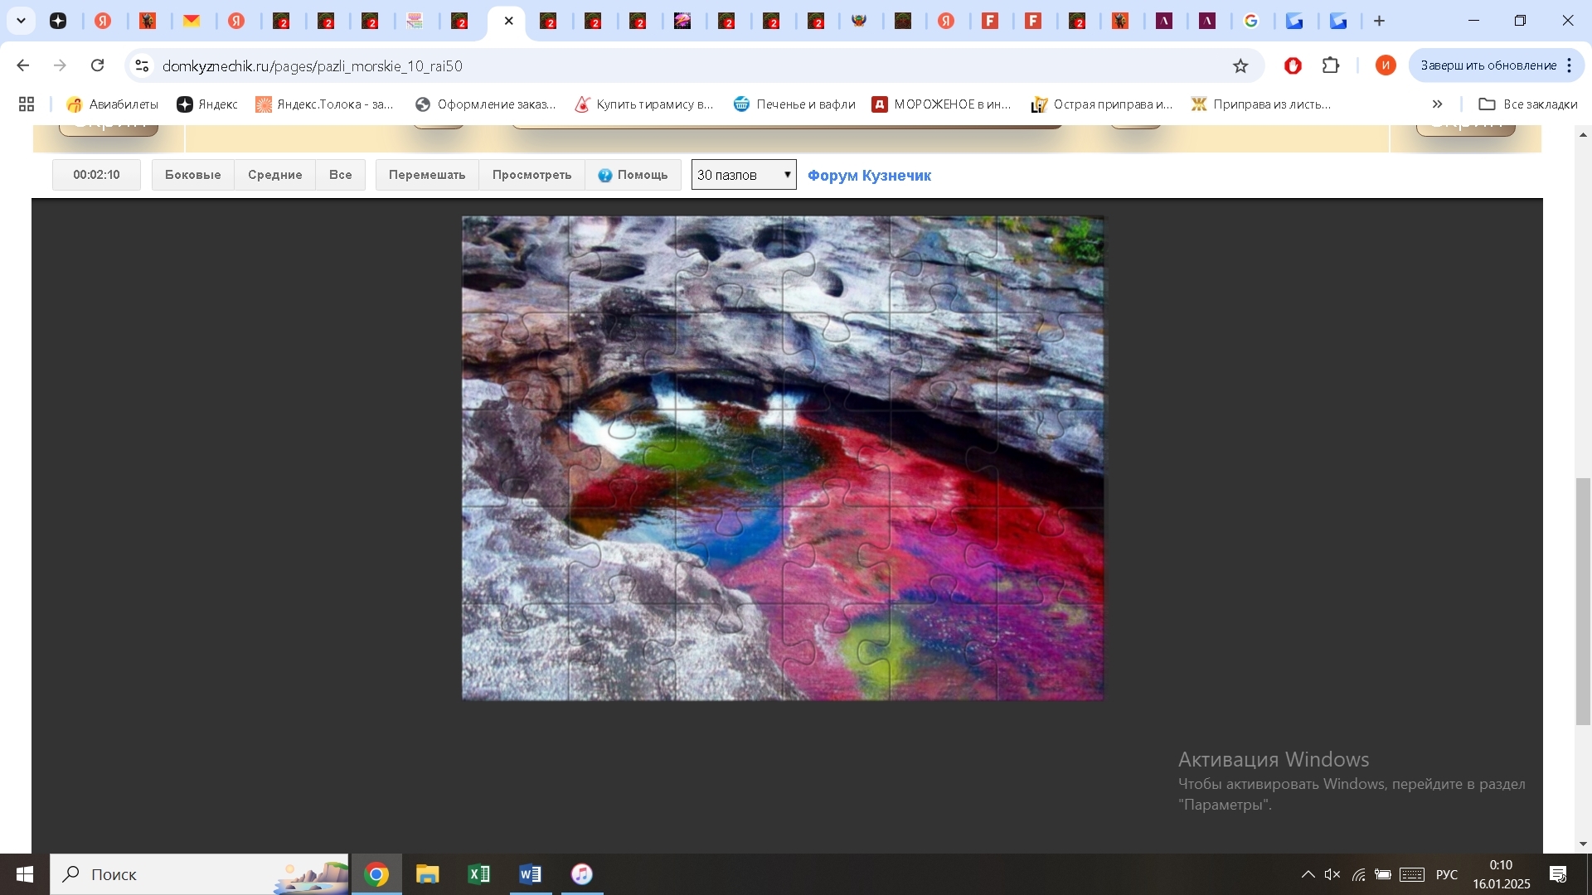Close the currently active tab
The width and height of the screenshot is (1592, 895).
coord(509,21)
